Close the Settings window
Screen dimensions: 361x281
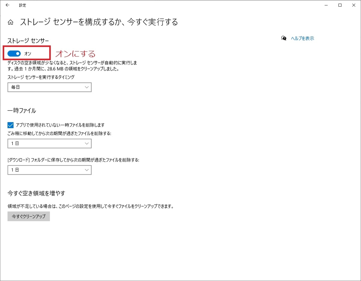[354, 5]
